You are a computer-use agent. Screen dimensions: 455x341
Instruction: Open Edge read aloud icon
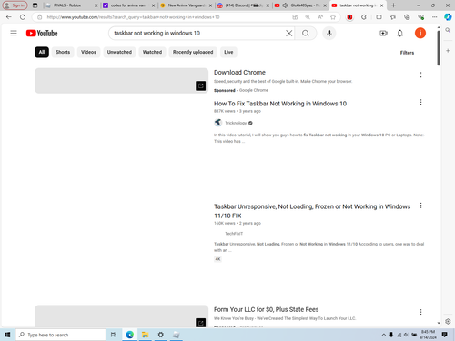320,17
